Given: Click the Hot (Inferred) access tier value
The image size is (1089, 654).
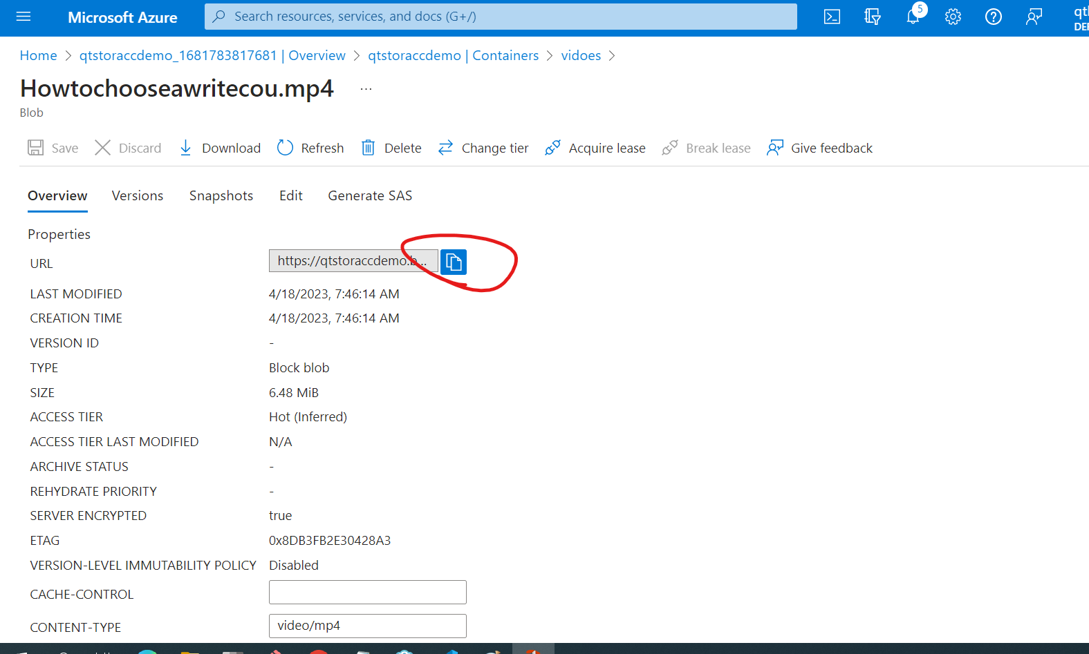Looking at the screenshot, I should click(x=308, y=417).
